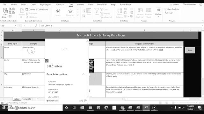204x114 pixels.
Task: Click the Sort A to Z icon
Action: (x=84, y=11)
